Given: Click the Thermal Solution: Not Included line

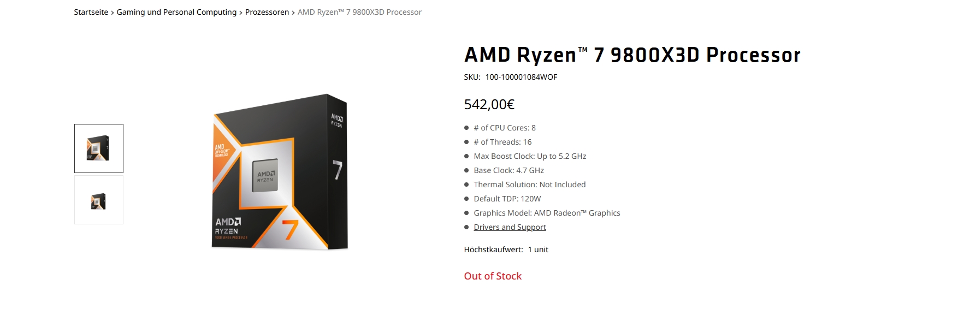Looking at the screenshot, I should click(529, 185).
